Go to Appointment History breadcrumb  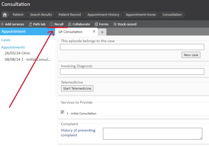103,15
